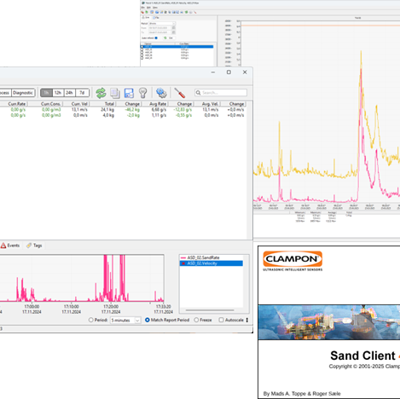Viewport: 400px width, 399px height.
Task: Open the Tags tab
Action: coord(34,246)
